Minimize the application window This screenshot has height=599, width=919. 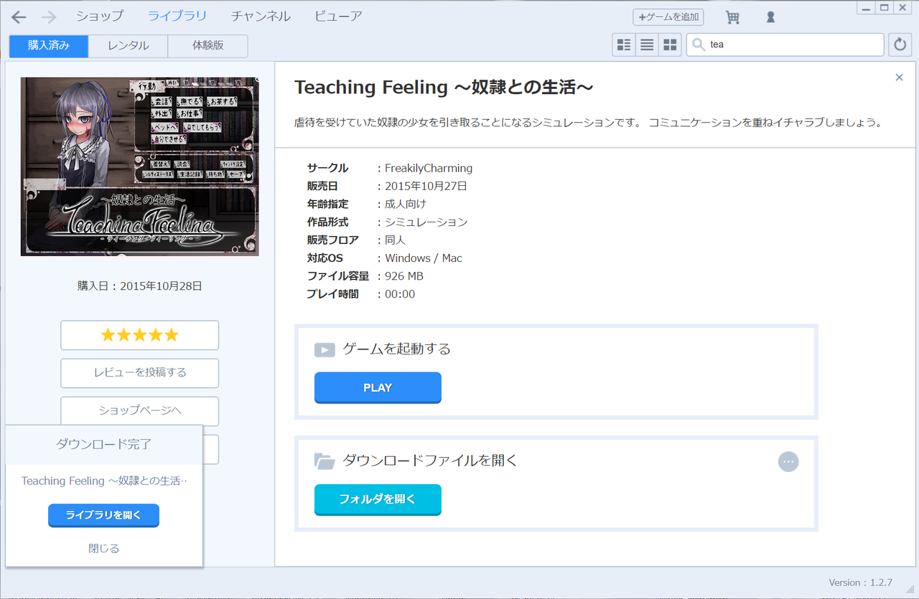[867, 7]
